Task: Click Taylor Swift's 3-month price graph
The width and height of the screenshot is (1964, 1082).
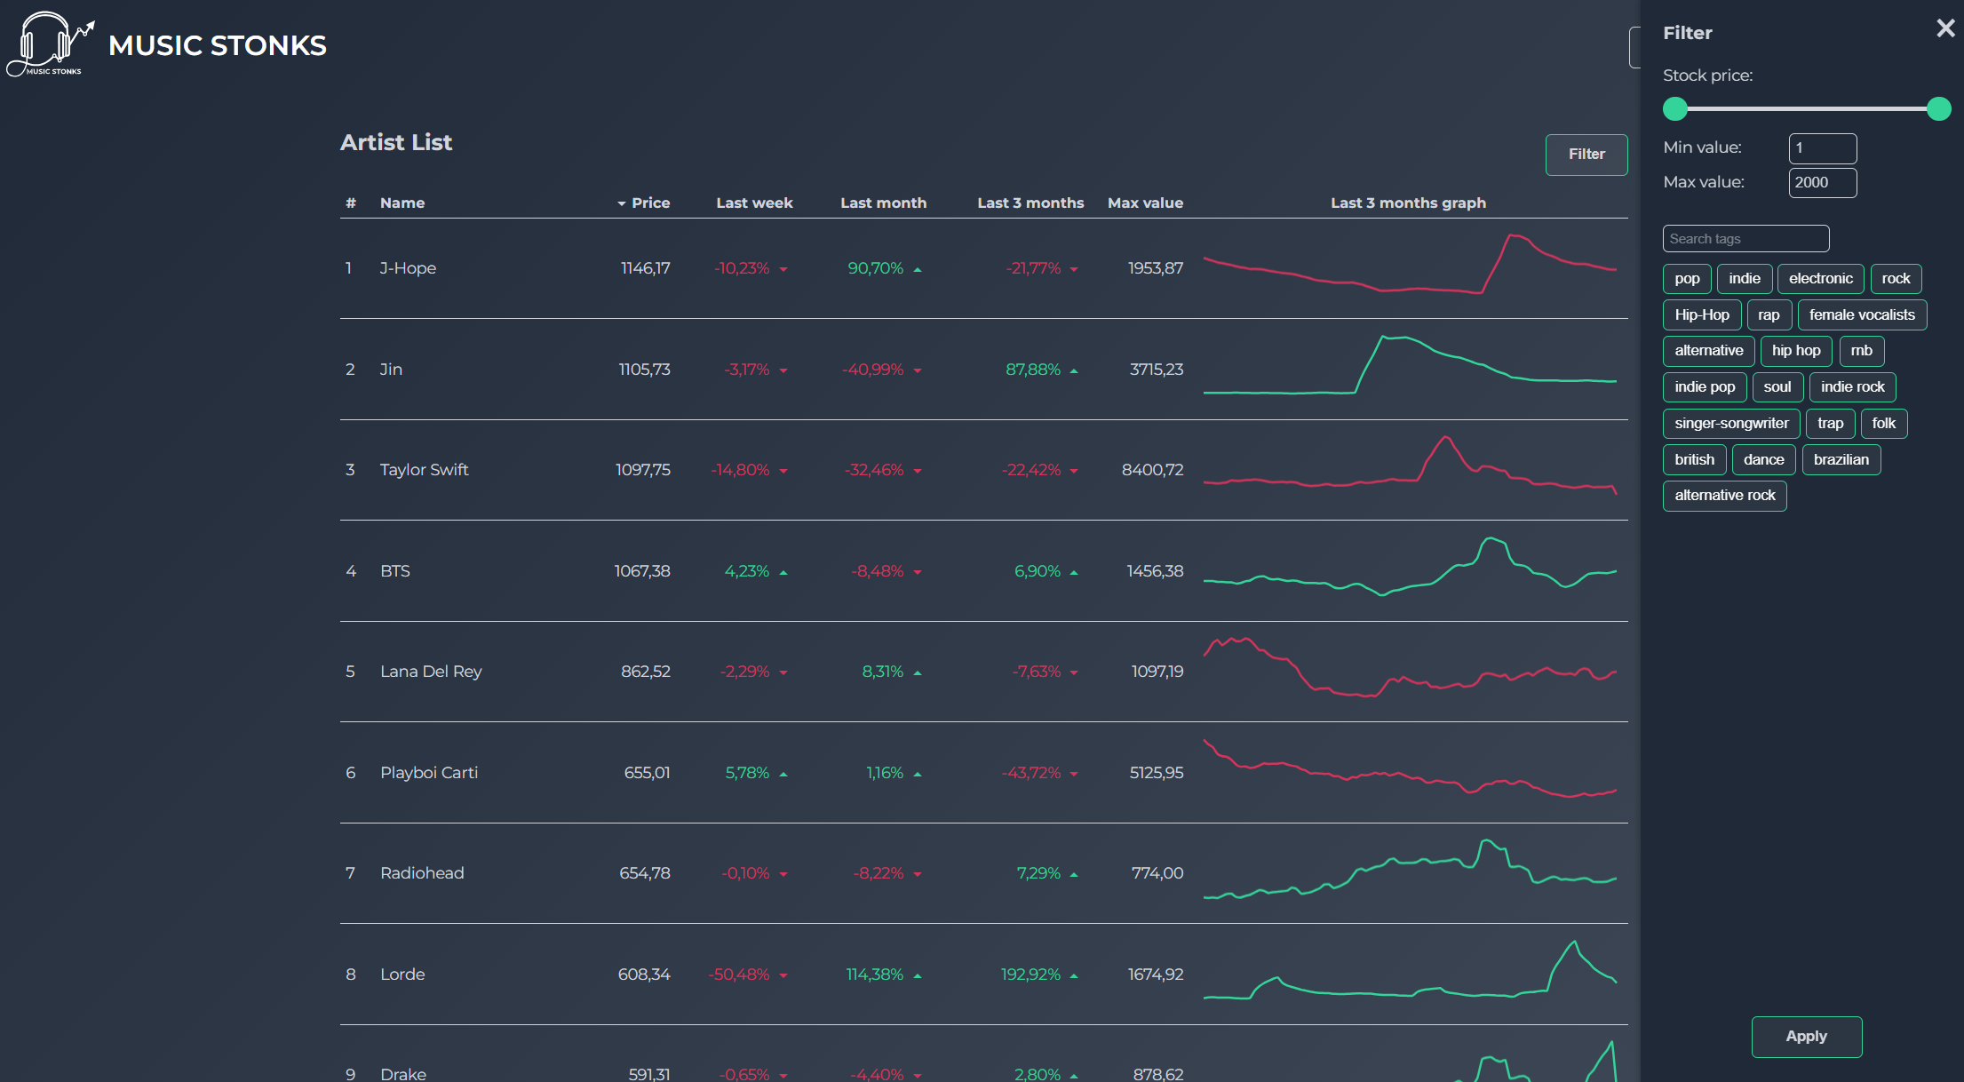Action: click(1410, 464)
